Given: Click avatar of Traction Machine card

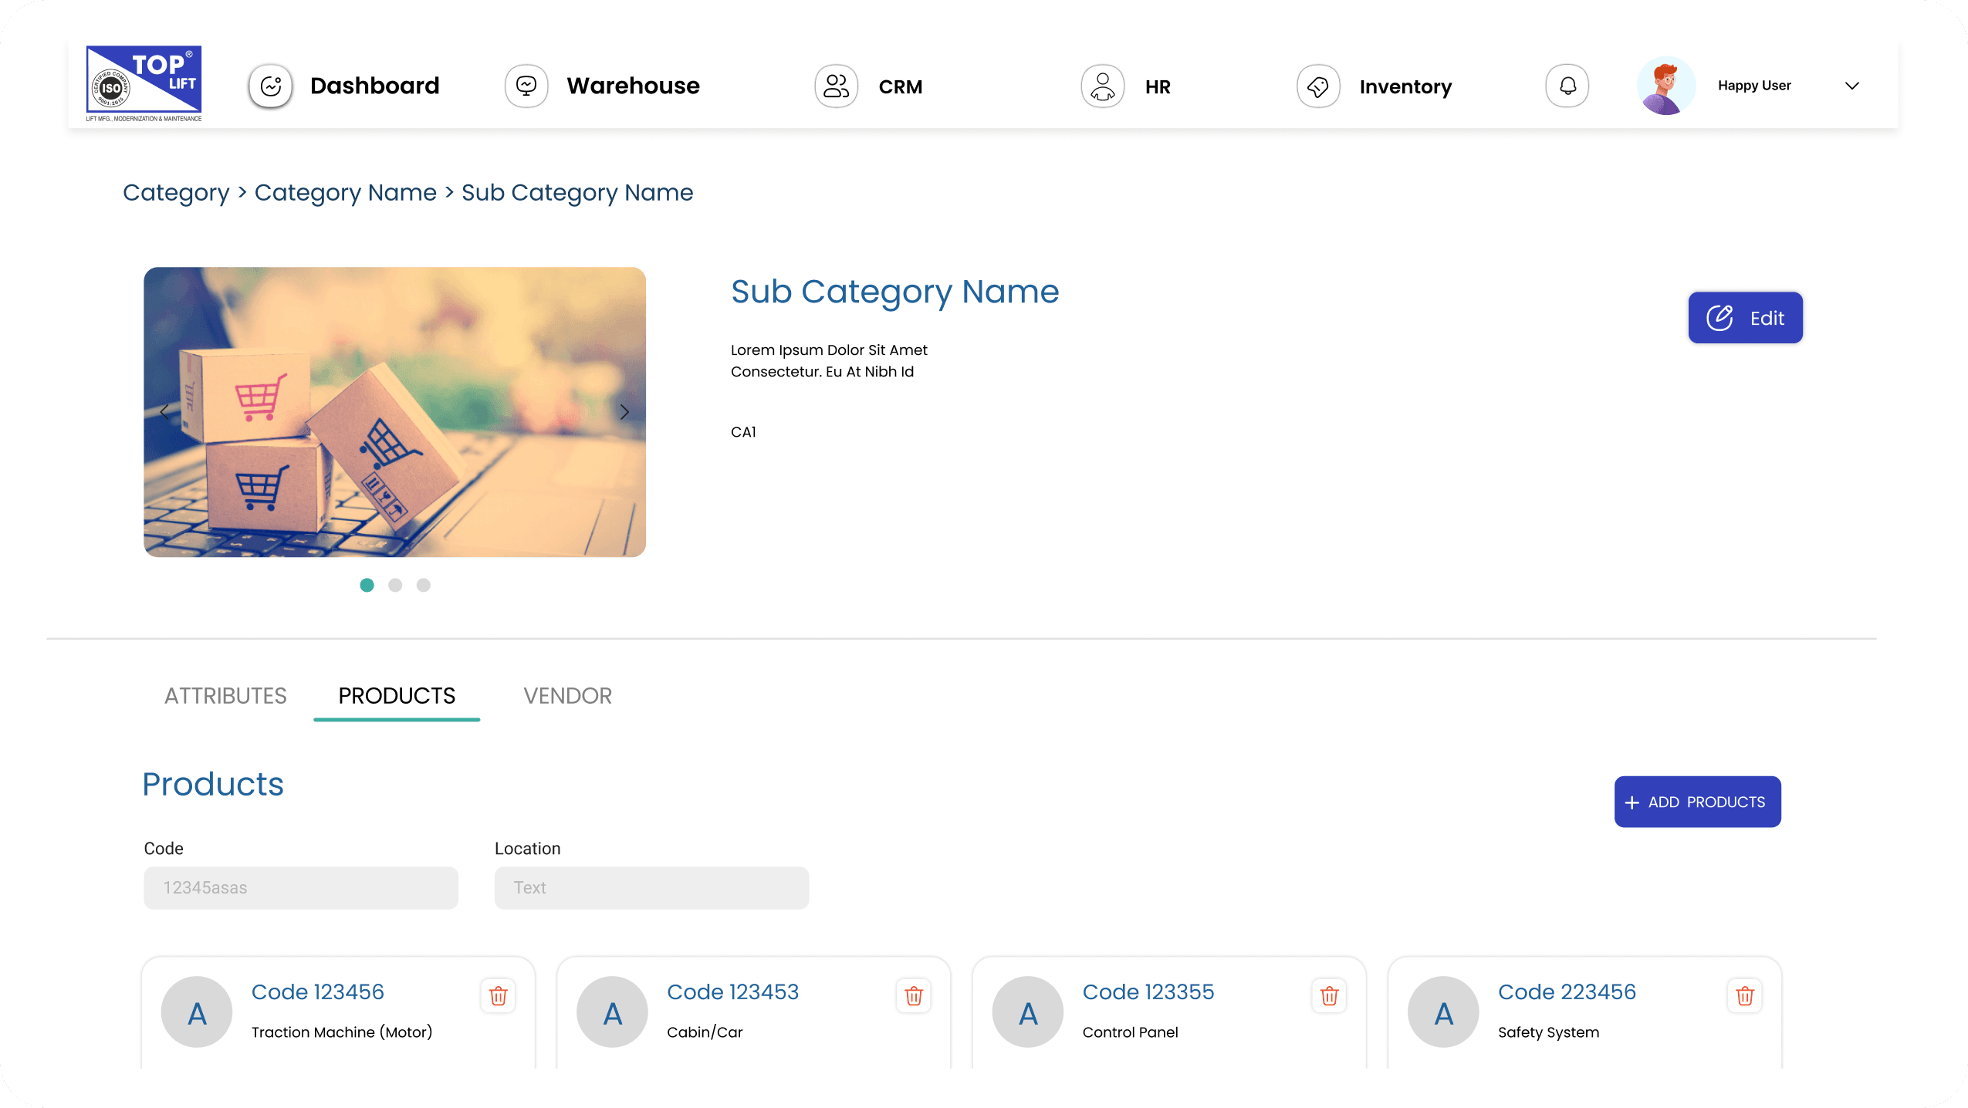Looking at the screenshot, I should point(197,1012).
